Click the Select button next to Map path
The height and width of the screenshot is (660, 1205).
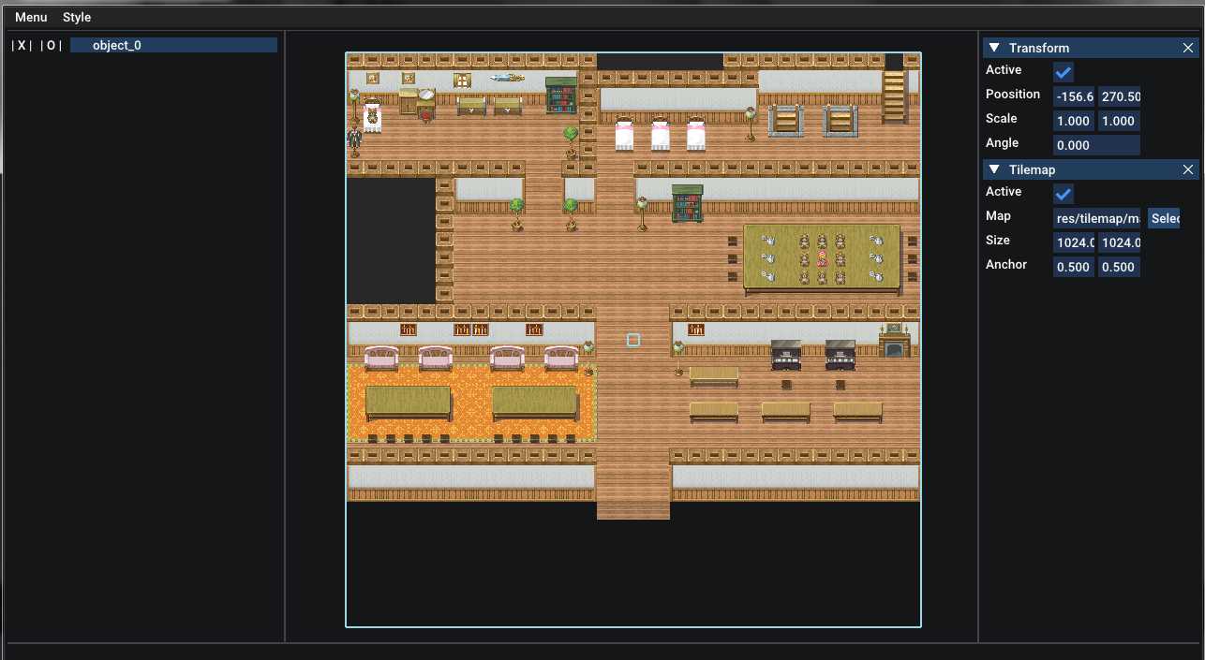click(1164, 218)
